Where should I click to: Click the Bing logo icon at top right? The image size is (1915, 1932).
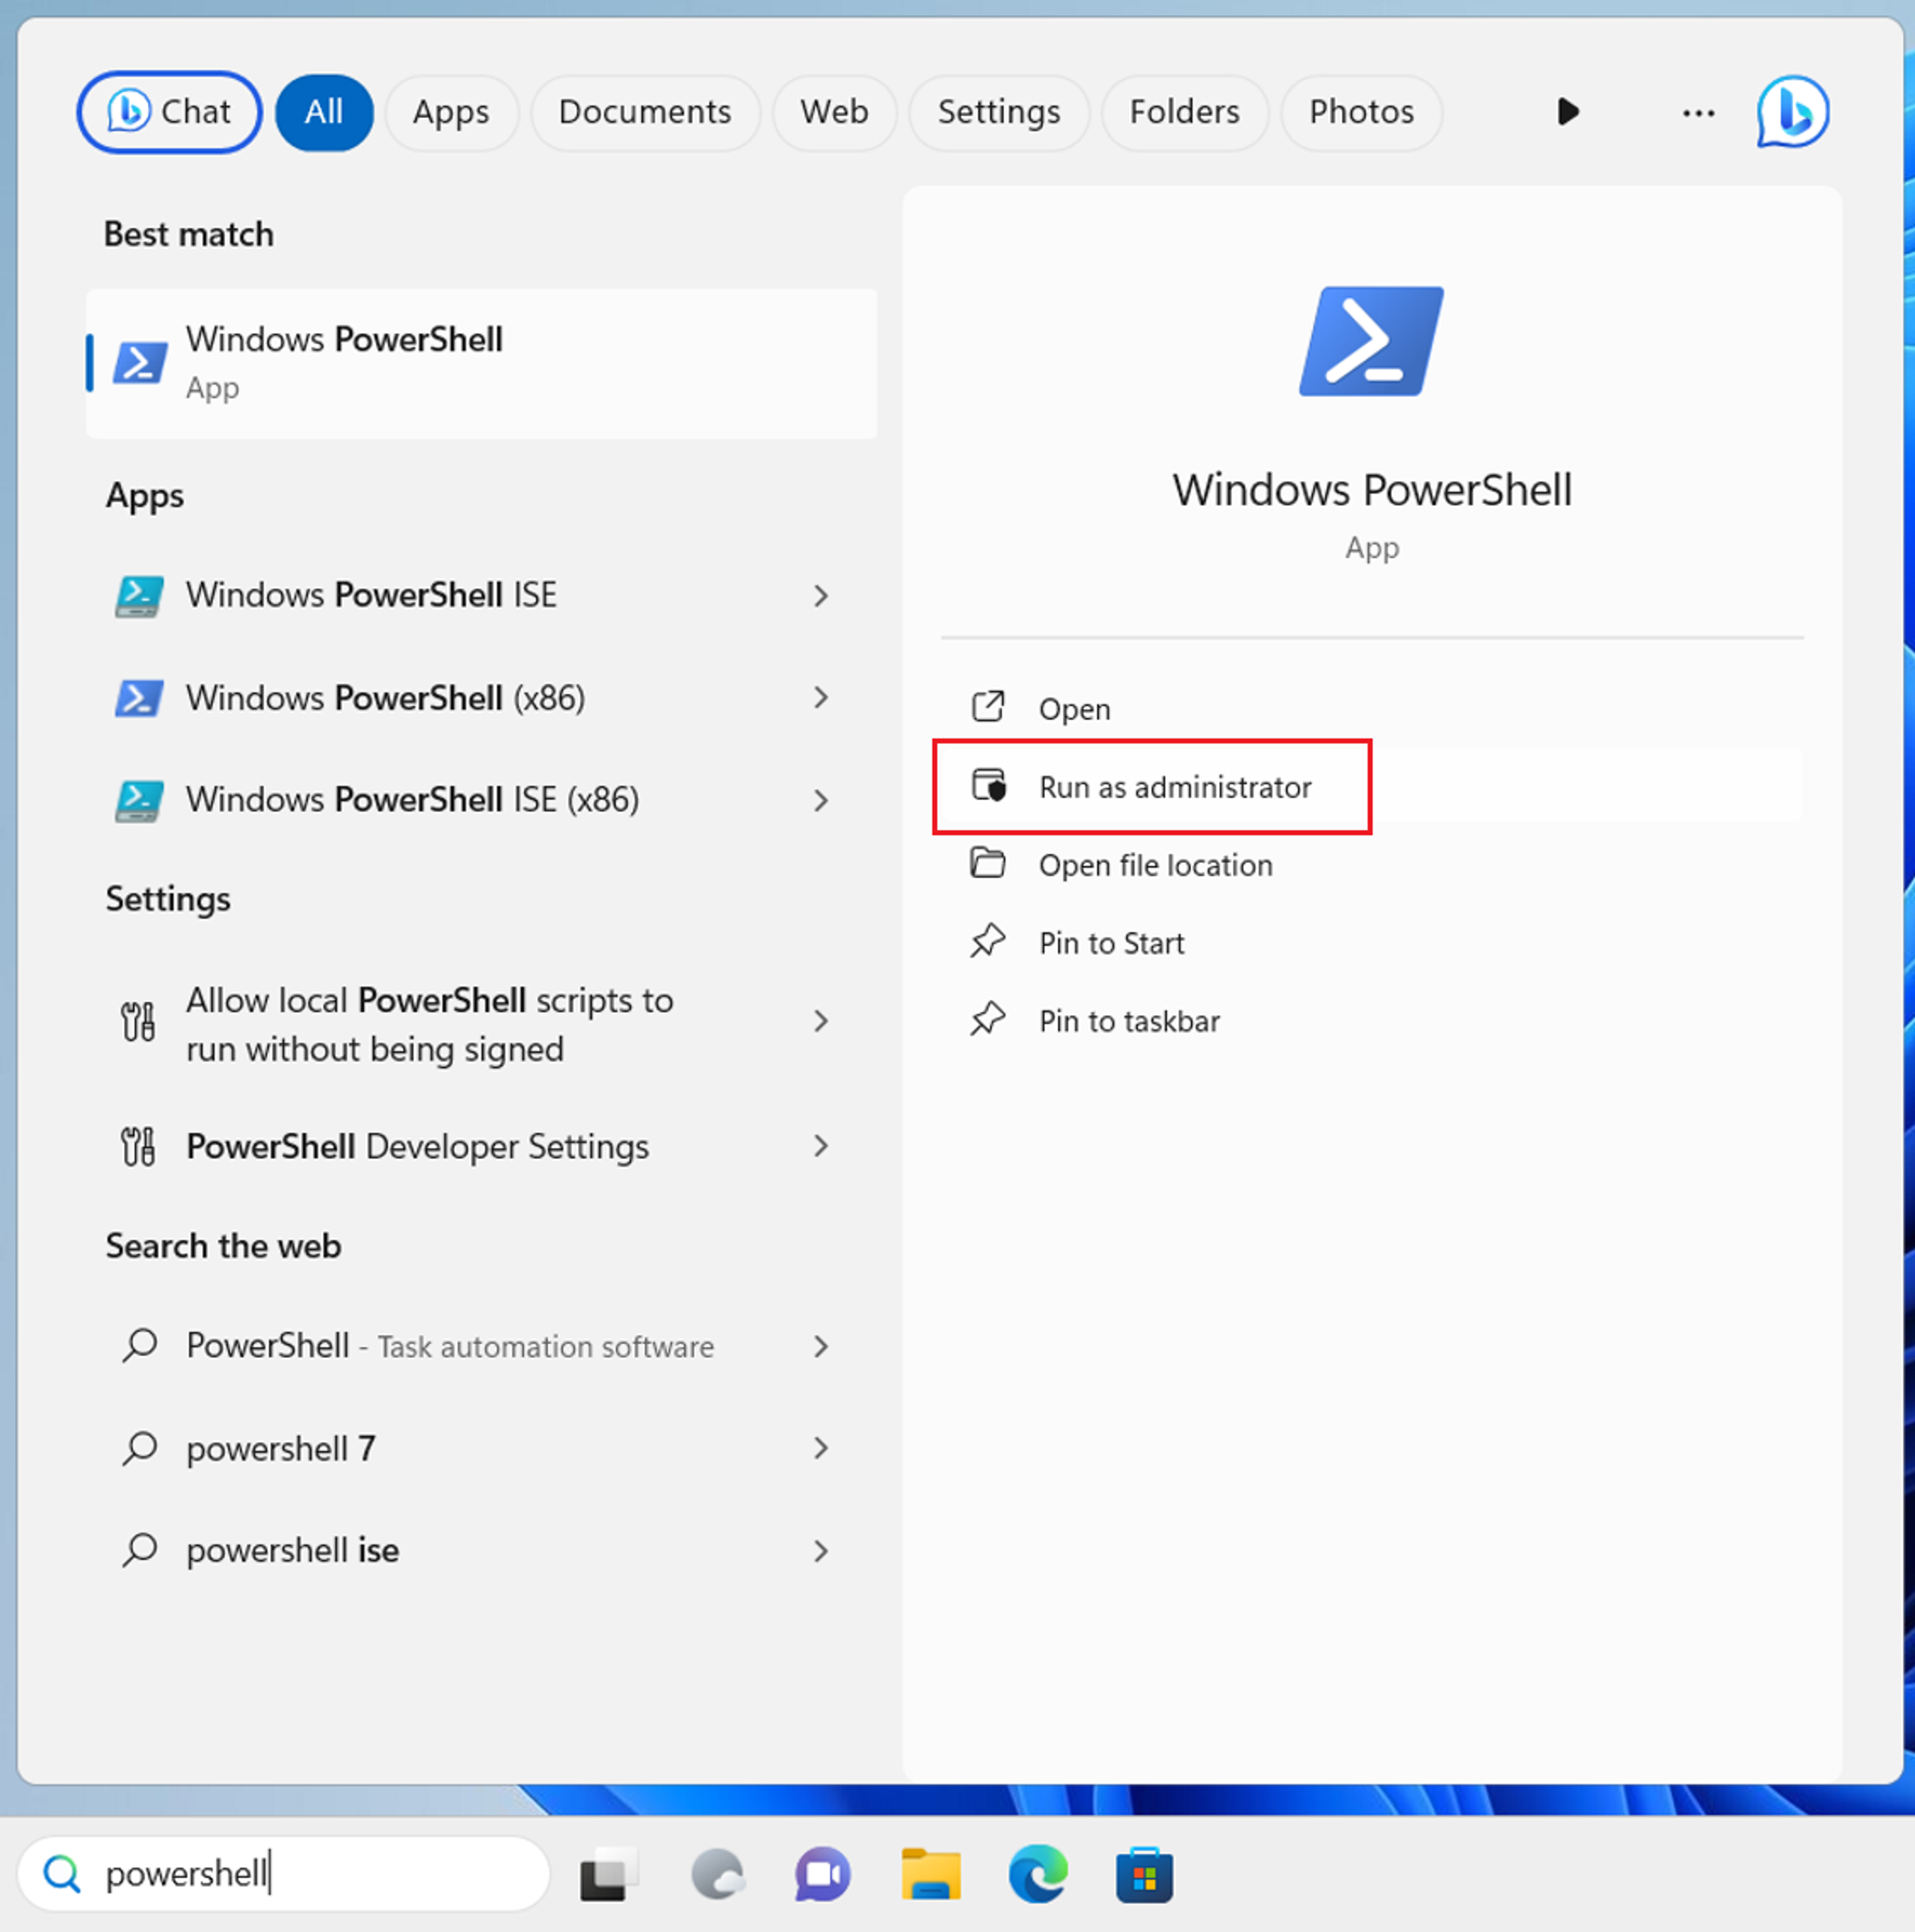tap(1793, 112)
